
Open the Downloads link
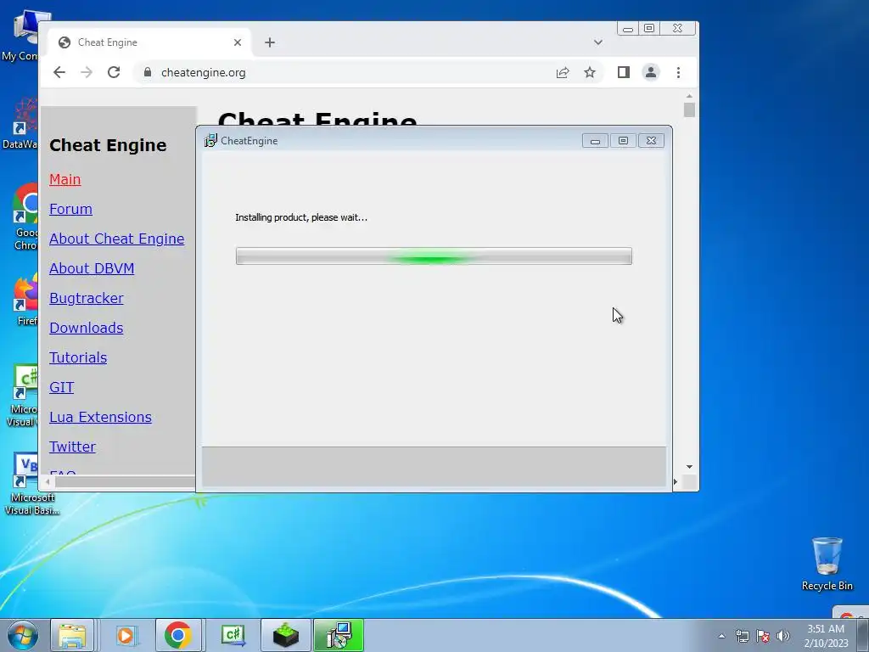click(x=86, y=328)
